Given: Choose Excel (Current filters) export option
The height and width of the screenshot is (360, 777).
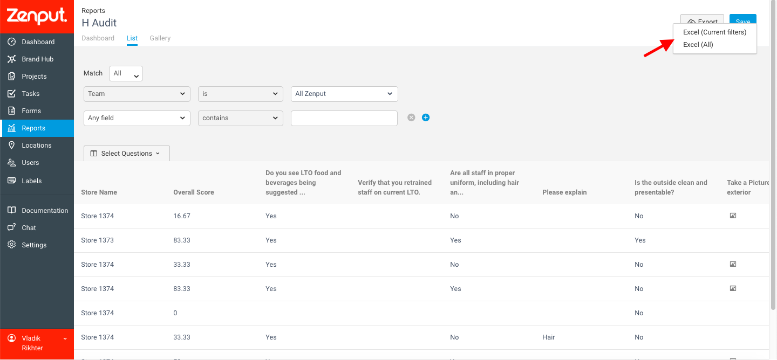Looking at the screenshot, I should click(715, 32).
